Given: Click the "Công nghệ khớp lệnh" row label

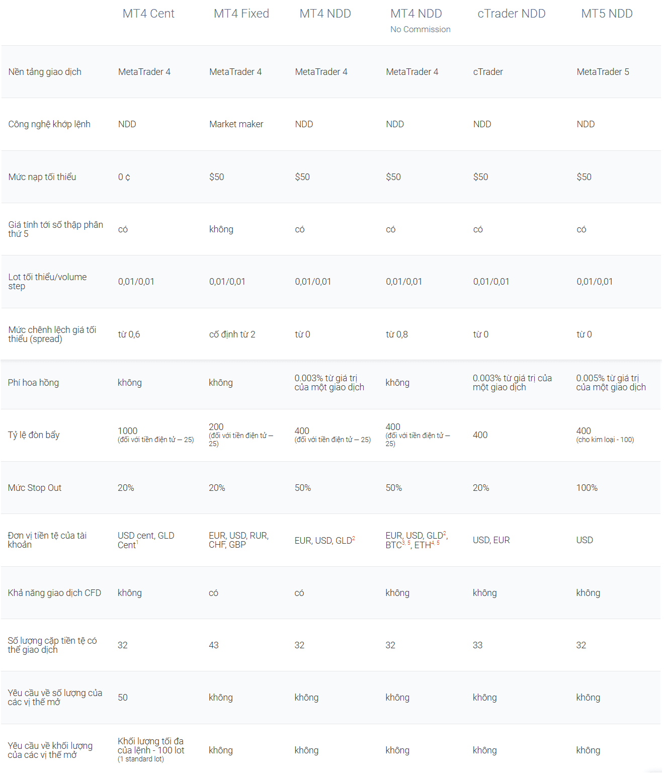Looking at the screenshot, I should coord(49,124).
